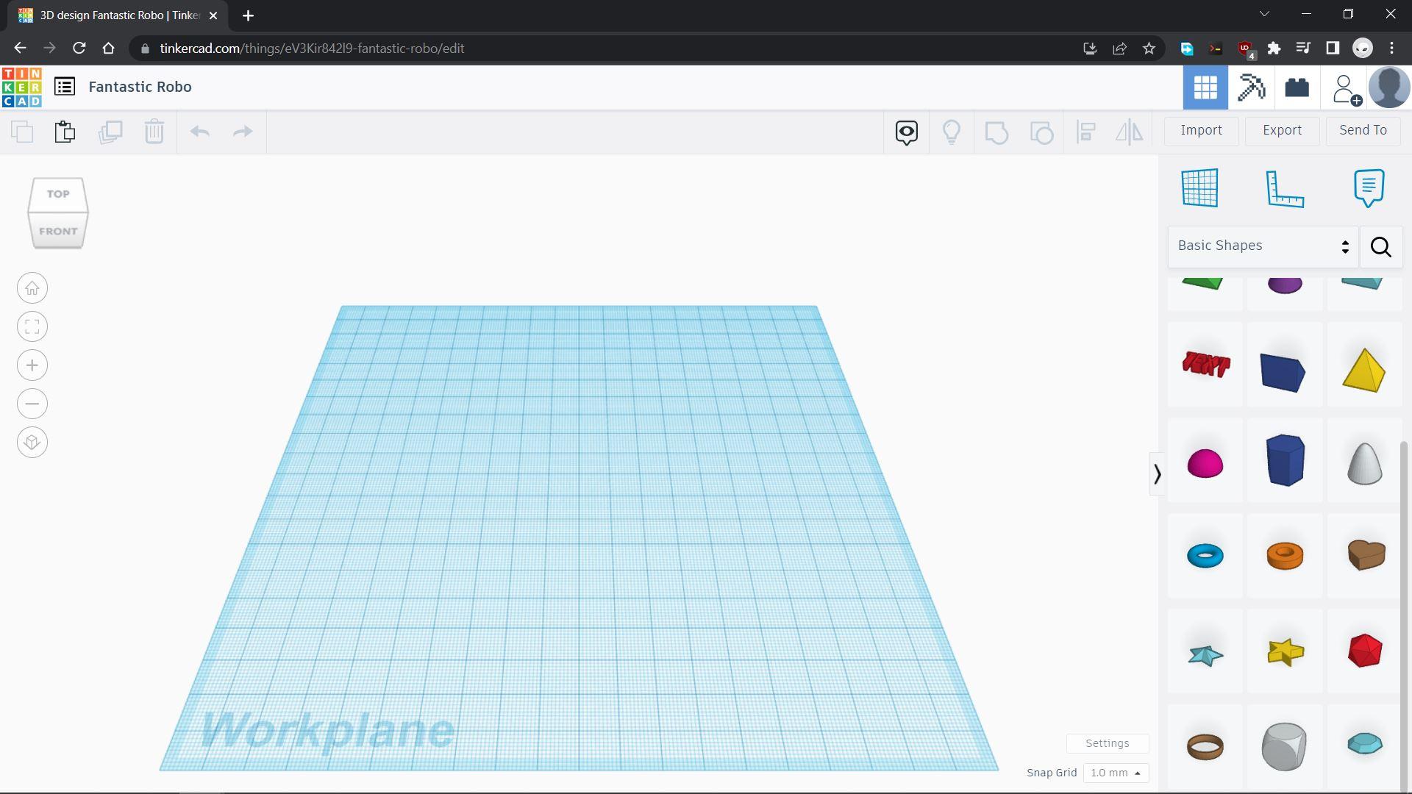Click the Import button
1412x794 pixels.
tap(1201, 130)
